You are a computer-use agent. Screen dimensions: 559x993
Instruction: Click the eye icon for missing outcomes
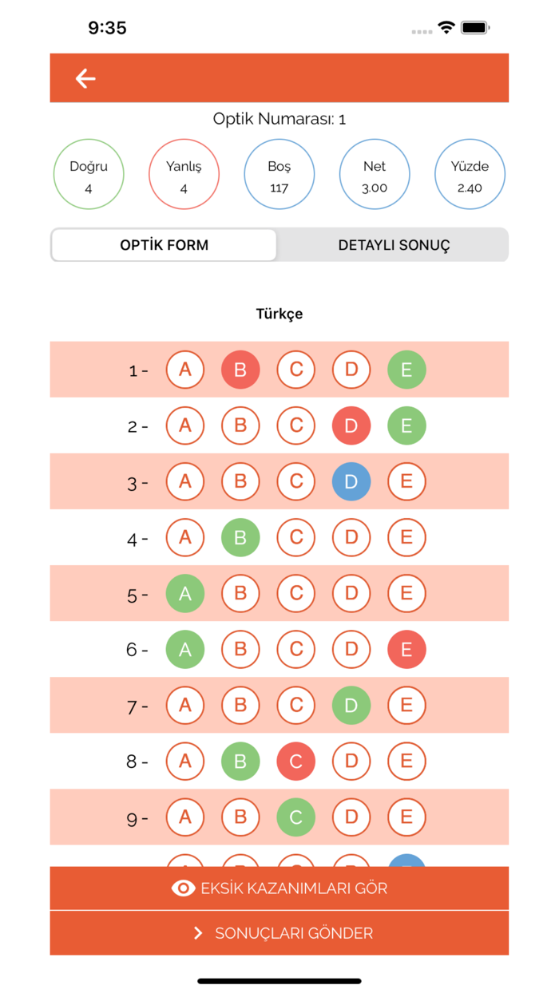184,888
